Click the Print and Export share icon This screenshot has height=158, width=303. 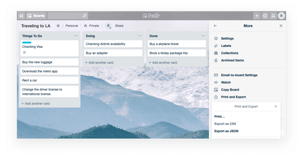[216, 97]
